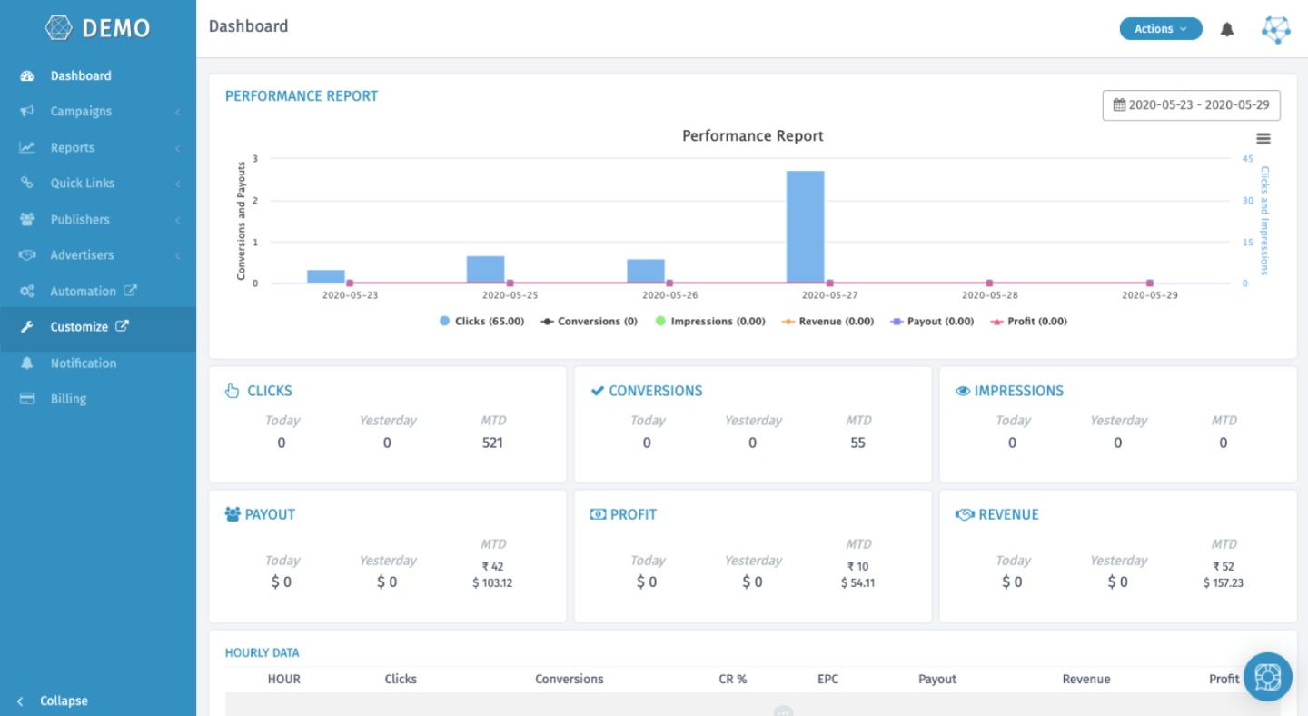The image size is (1308, 716).
Task: Click the help lifebuoy floating button
Action: (1267, 677)
